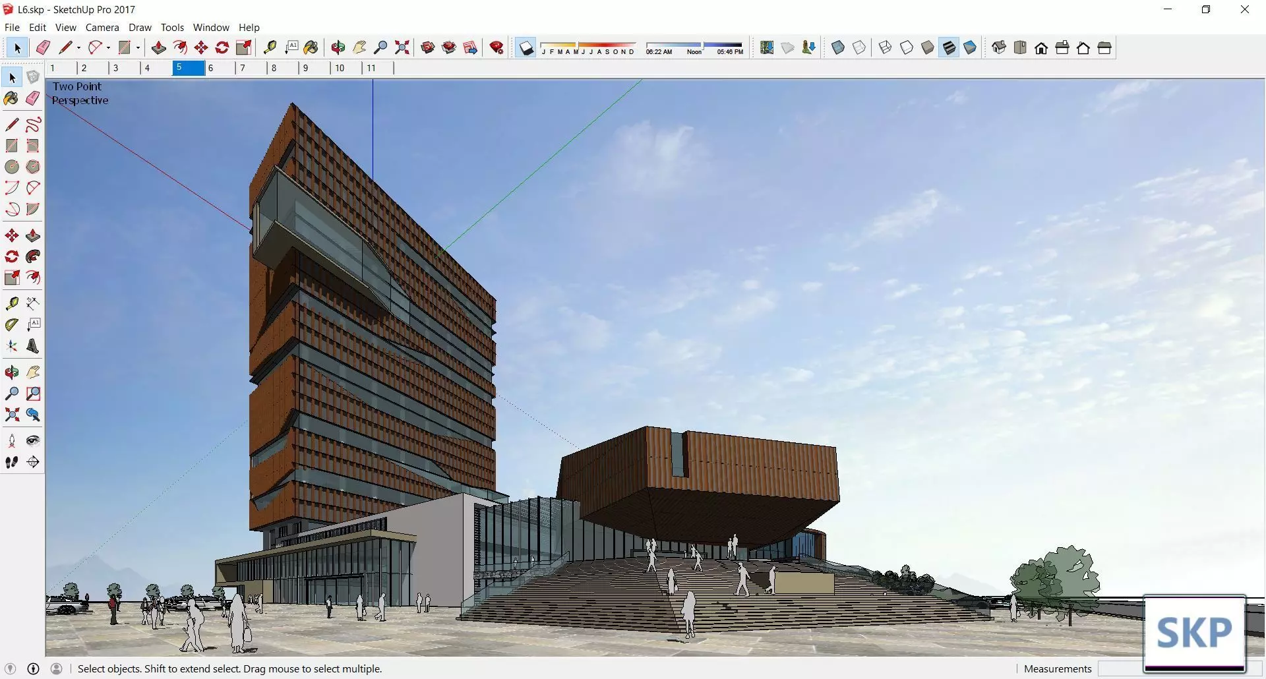Enable Monochrome face style
This screenshot has height=679, width=1266.
[x=970, y=47]
